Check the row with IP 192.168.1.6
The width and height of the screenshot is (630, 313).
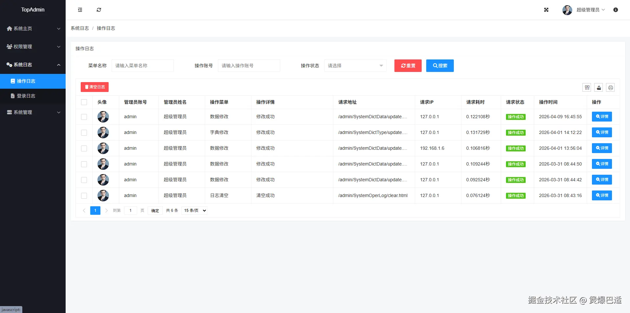click(x=84, y=148)
